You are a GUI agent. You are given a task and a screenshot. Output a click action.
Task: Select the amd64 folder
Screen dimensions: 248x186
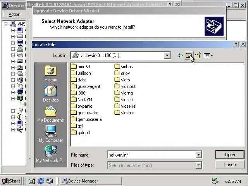pos(81,67)
